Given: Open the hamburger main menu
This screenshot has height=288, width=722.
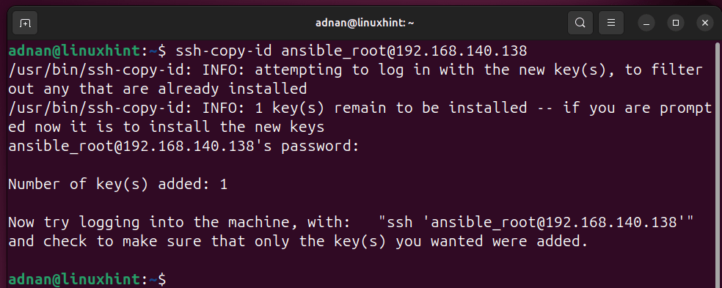Looking at the screenshot, I should click(611, 23).
